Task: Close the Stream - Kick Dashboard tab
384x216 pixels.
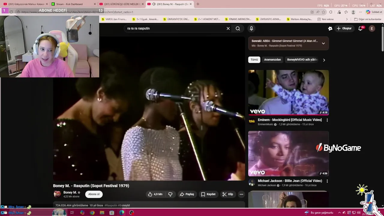Action: click(95, 4)
